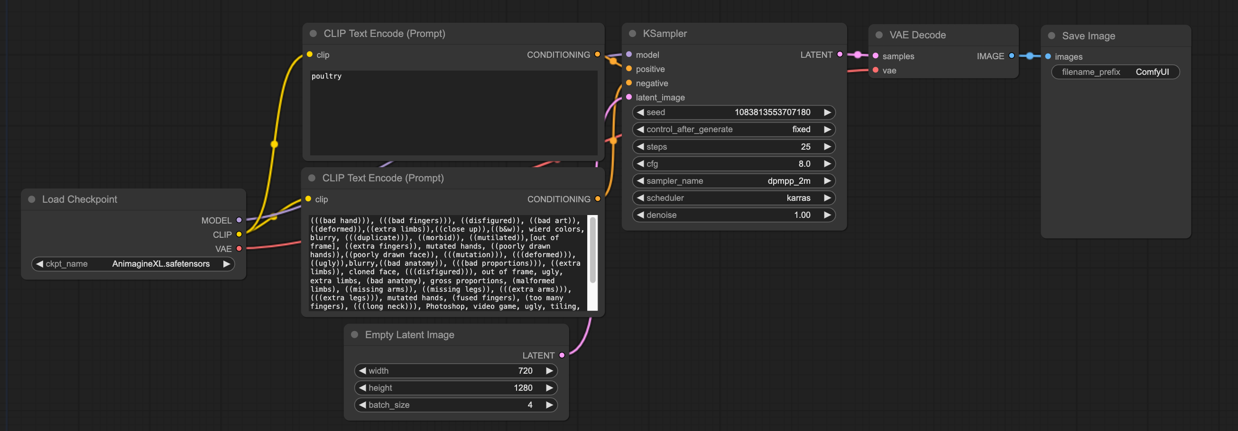Collapse the top CLIP Text Encode node dot
The height and width of the screenshot is (431, 1238).
click(x=314, y=34)
